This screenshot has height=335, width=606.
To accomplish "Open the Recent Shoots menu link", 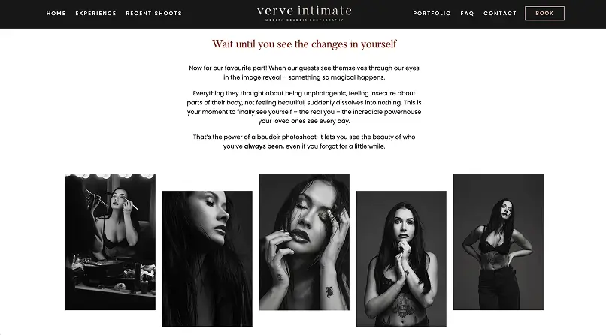I will tap(154, 13).
